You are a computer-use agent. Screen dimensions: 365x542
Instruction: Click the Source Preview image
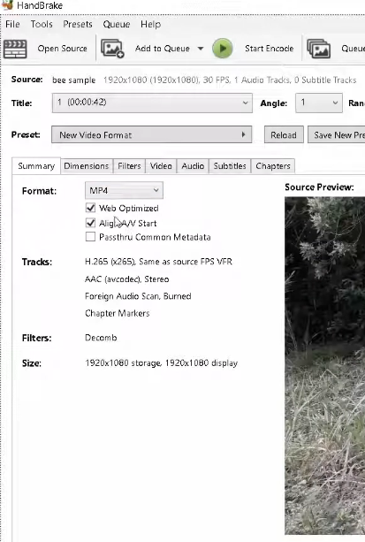click(x=324, y=366)
